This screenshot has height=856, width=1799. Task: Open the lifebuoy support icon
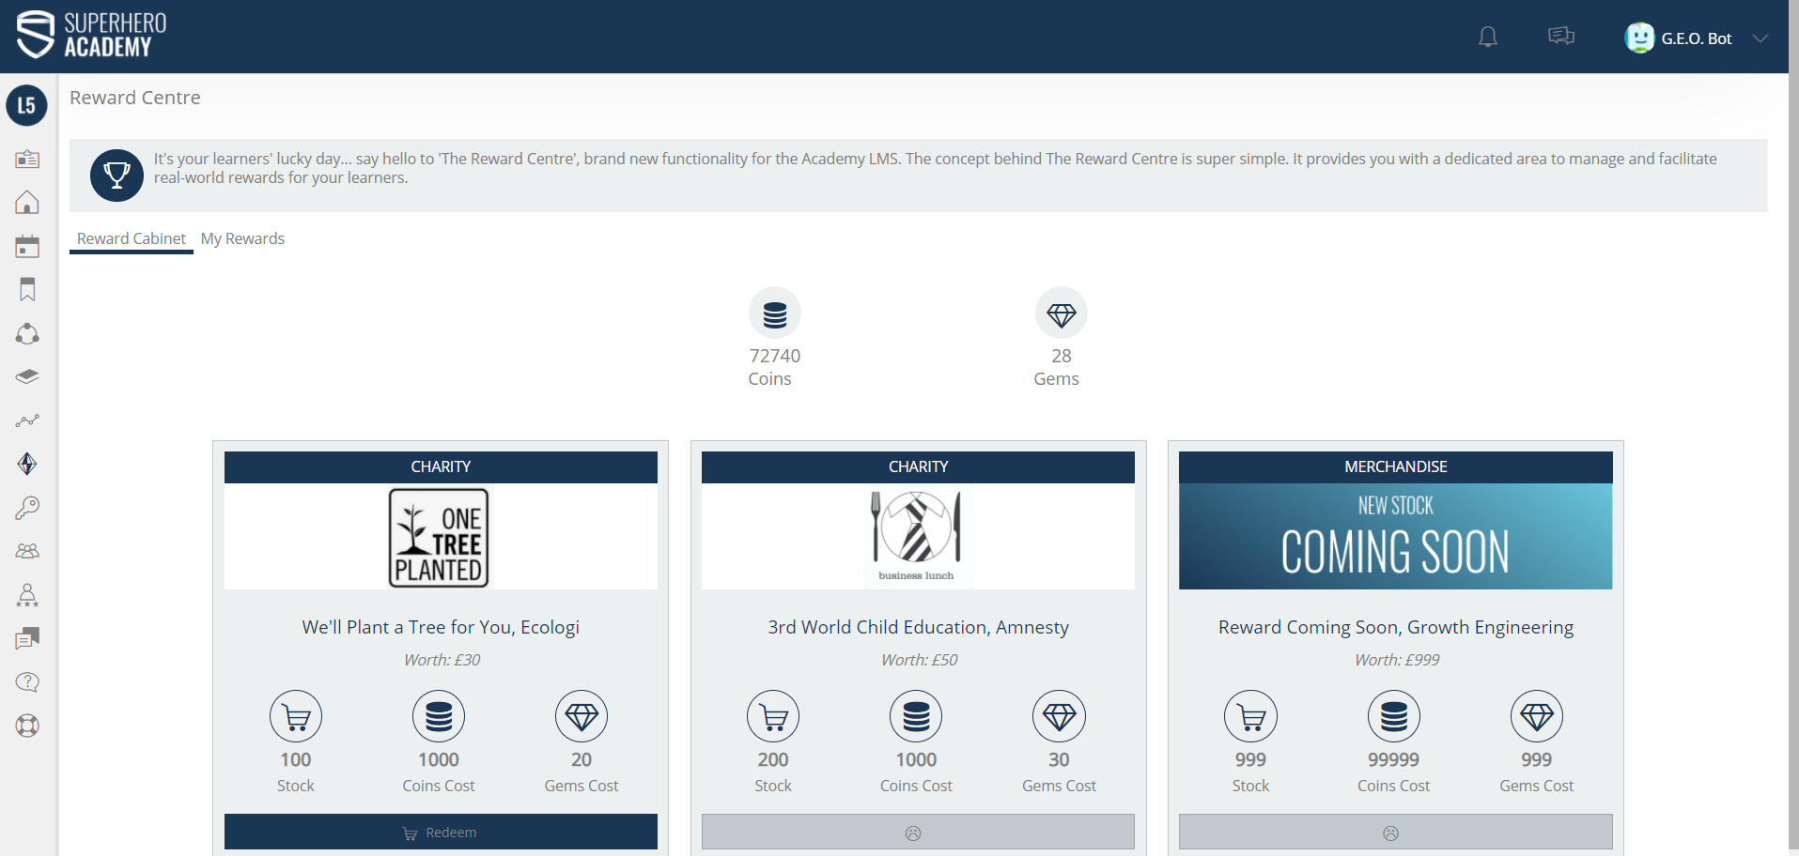pyautogui.click(x=27, y=726)
